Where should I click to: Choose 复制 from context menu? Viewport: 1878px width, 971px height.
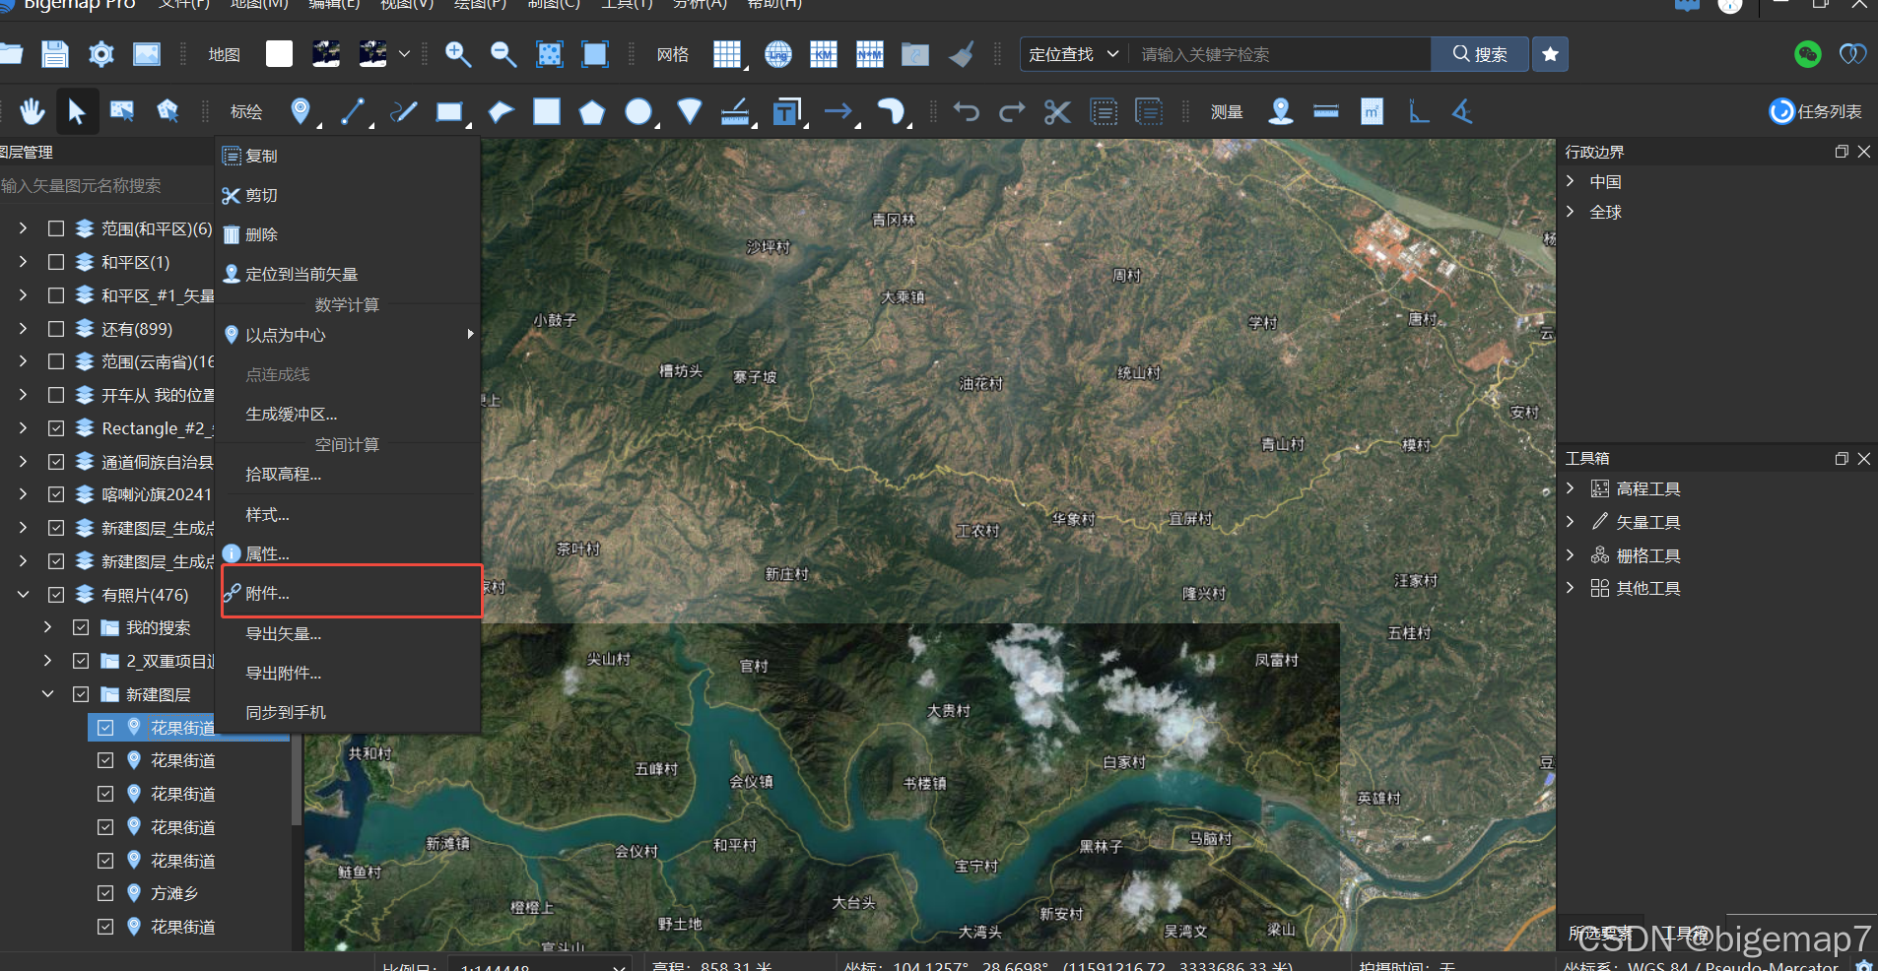(348, 156)
